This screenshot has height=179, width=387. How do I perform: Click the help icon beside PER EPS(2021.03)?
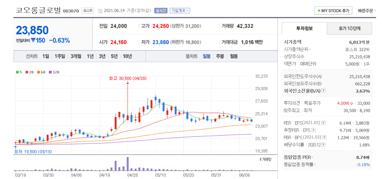pyautogui.click(x=323, y=123)
